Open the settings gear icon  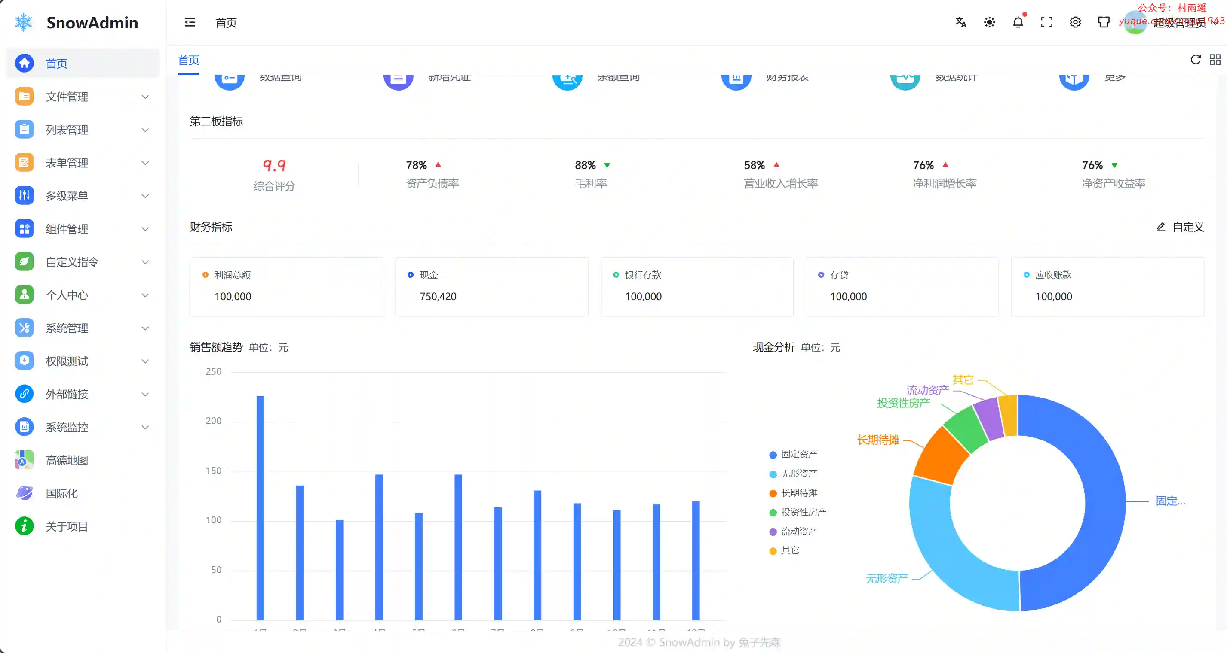coord(1075,22)
